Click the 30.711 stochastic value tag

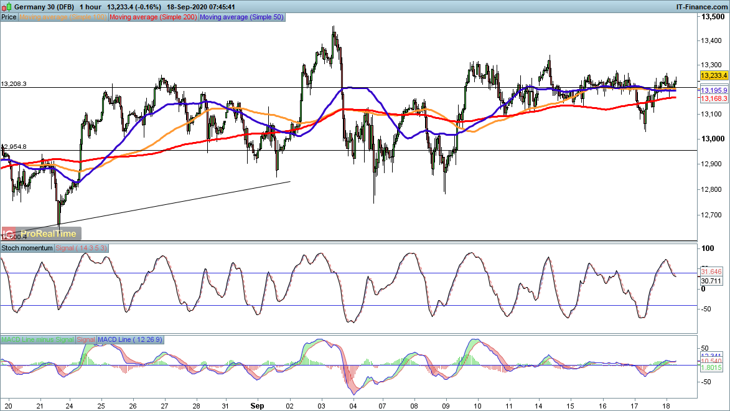click(x=711, y=281)
